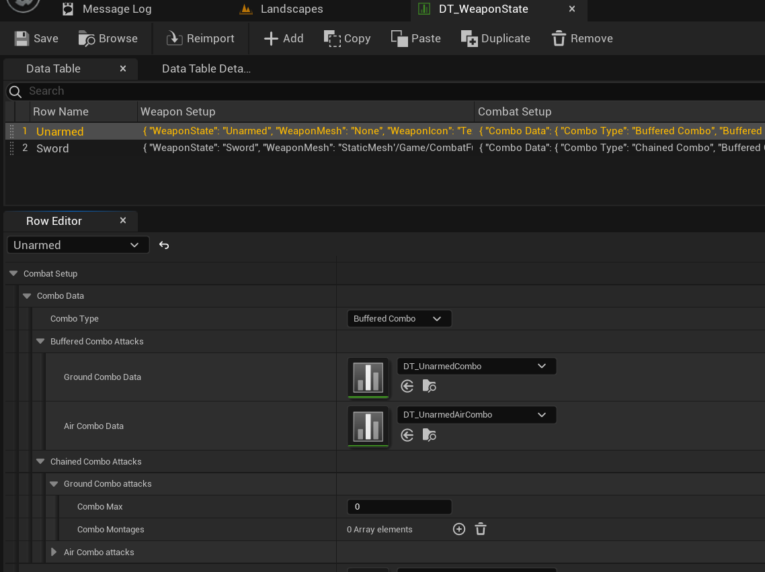This screenshot has width=765, height=572.
Task: Close the Data Table tab
Action: coord(123,68)
